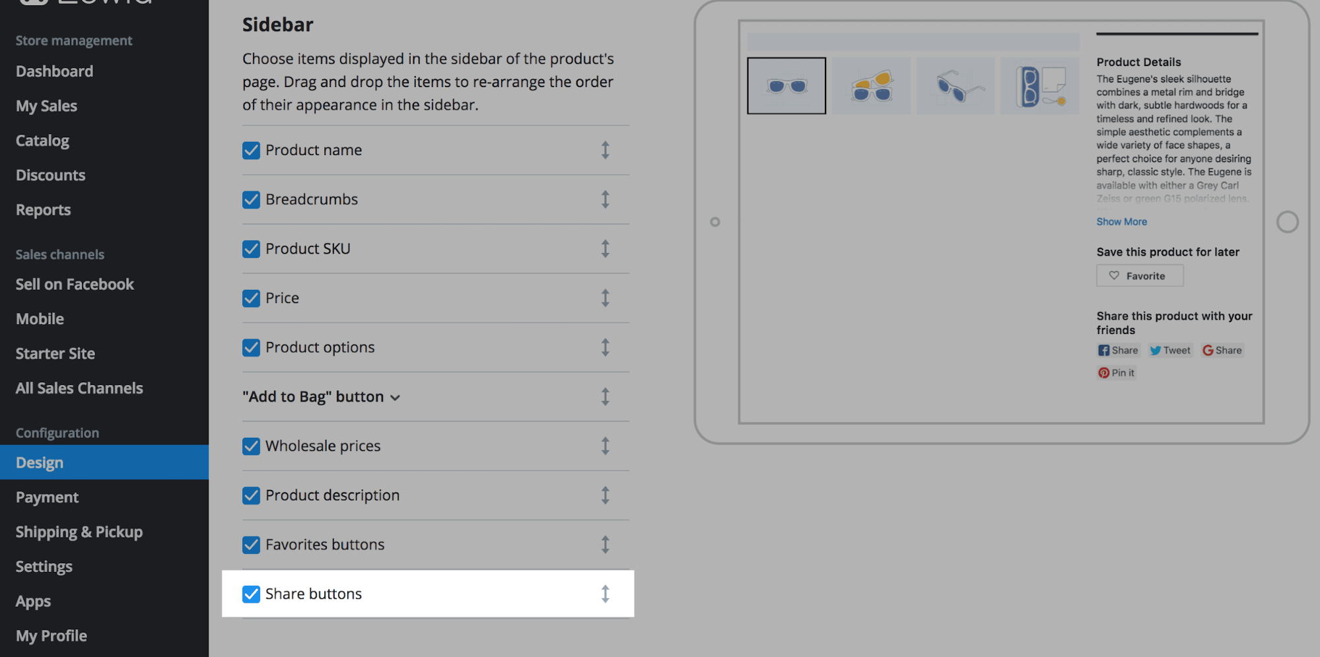This screenshot has height=657, width=1320.
Task: Click the Google Share button in preview
Action: (x=1222, y=351)
